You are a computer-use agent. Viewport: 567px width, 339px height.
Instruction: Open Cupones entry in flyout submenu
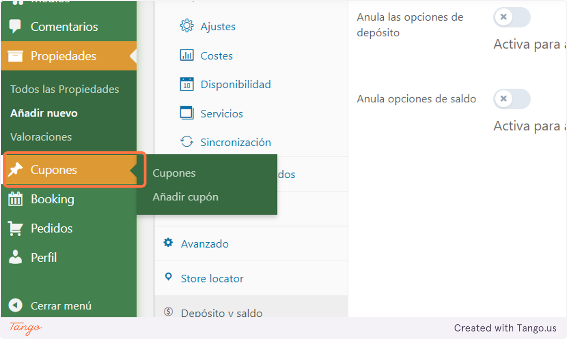(174, 173)
